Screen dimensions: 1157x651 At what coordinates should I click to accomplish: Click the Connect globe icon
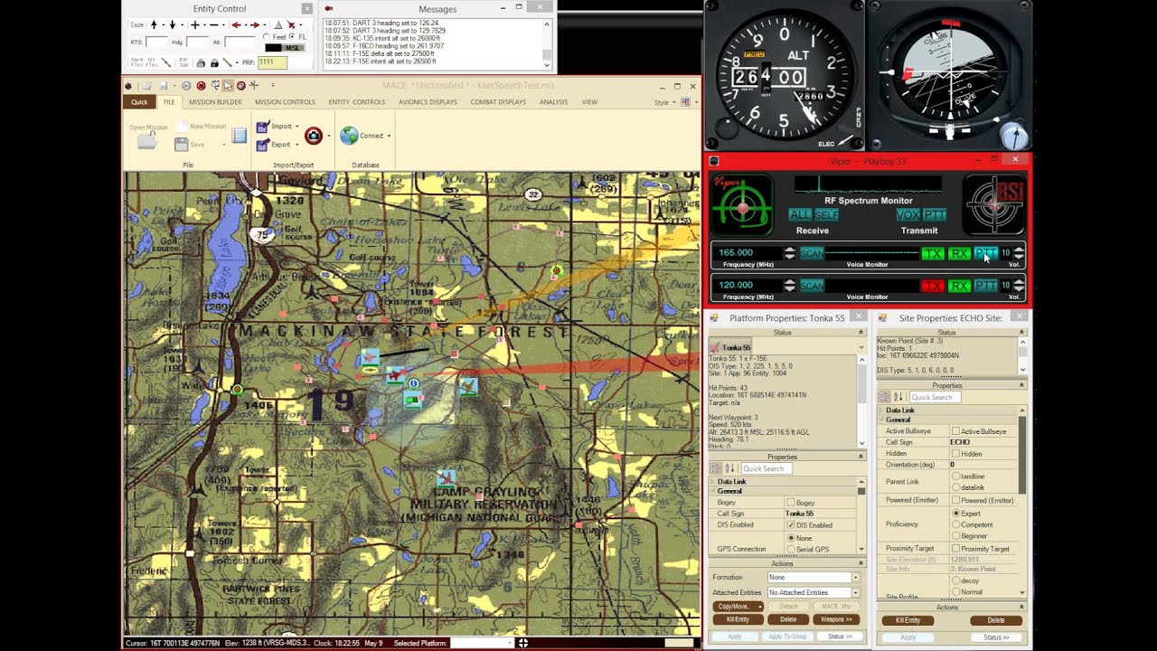pyautogui.click(x=349, y=136)
